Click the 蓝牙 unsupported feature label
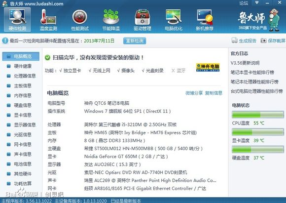 point(181,71)
